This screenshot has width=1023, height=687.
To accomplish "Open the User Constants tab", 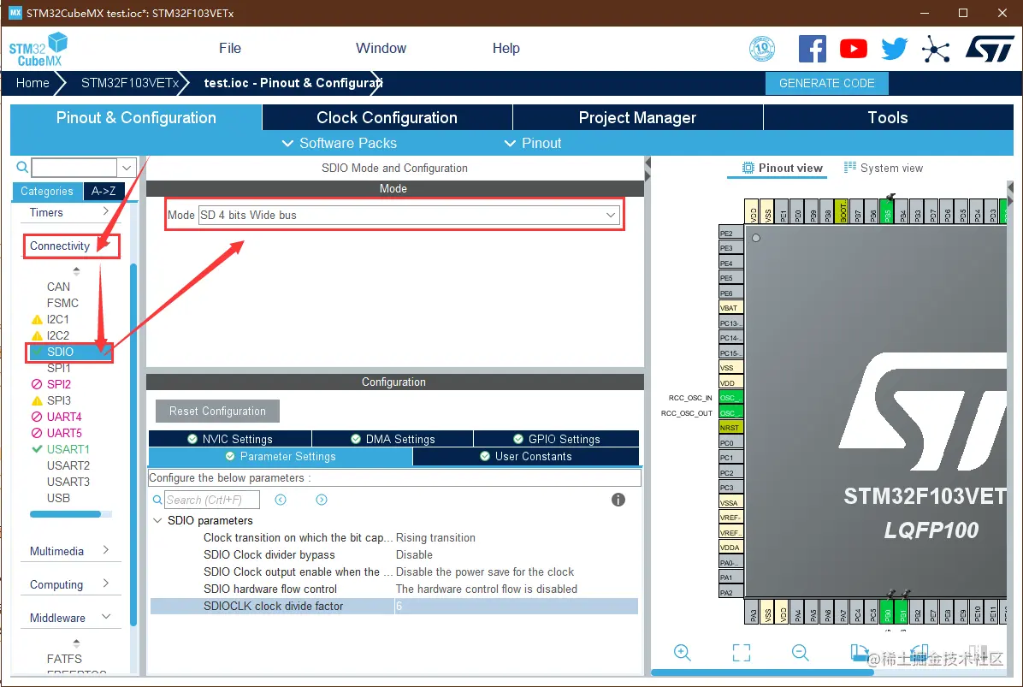I will click(x=526, y=457).
